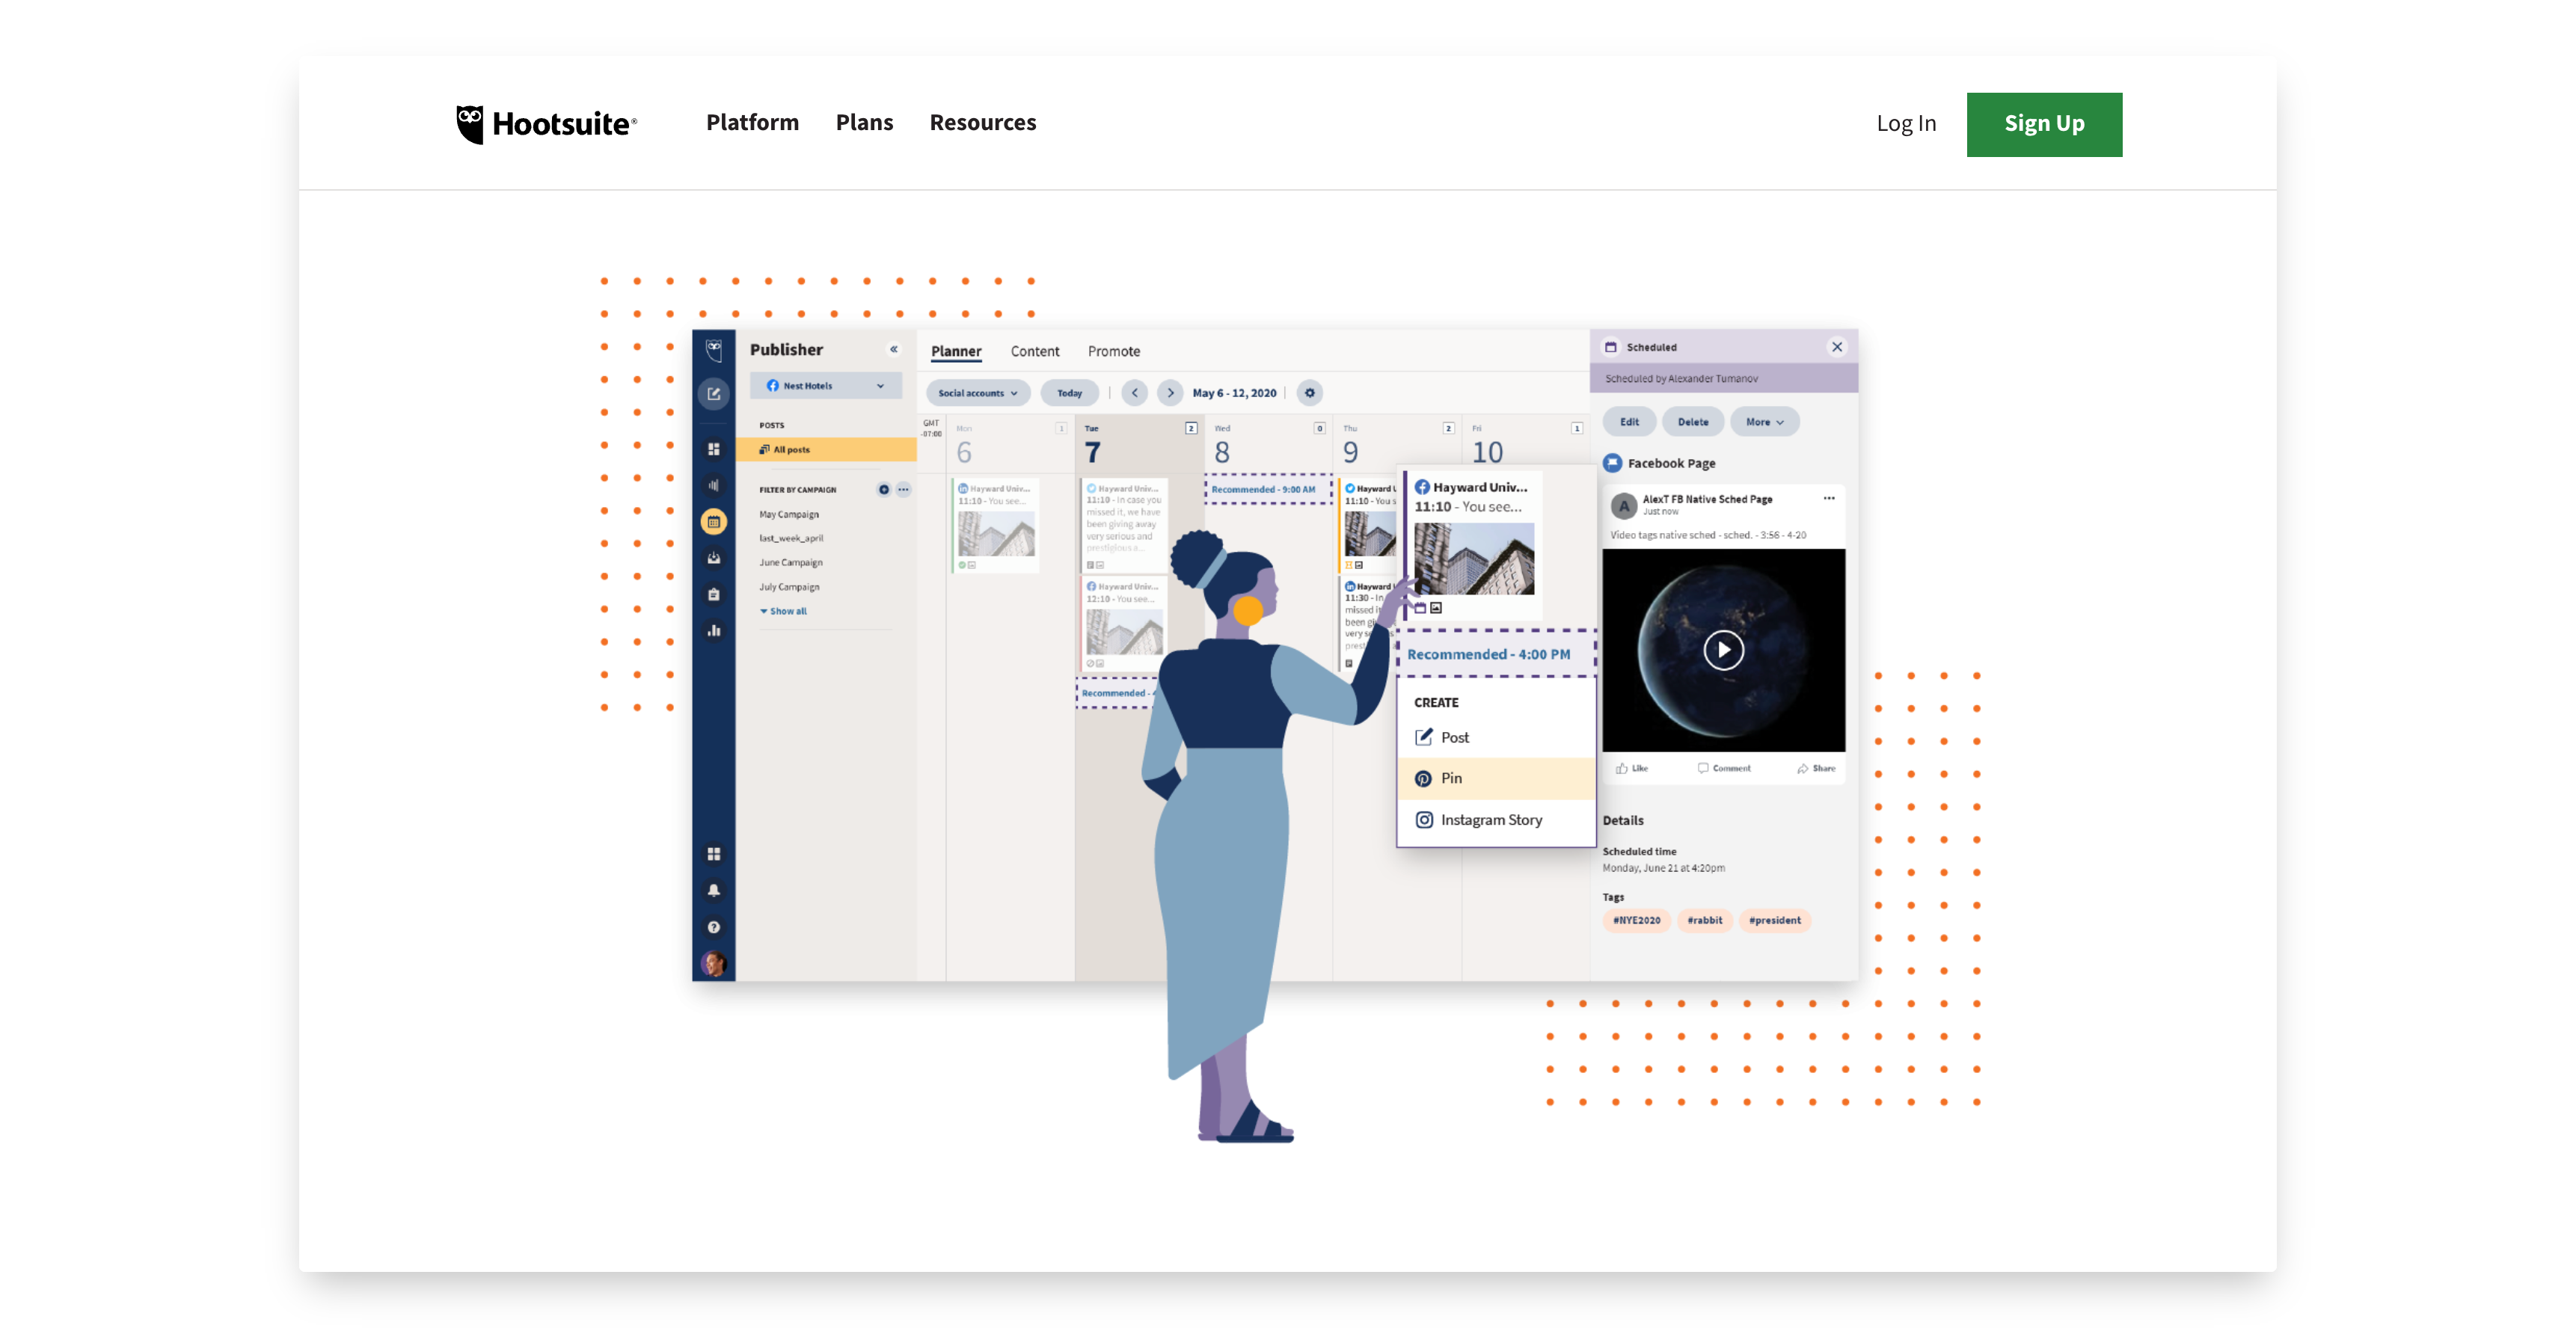Open the Streams icon in sidebar

[x=714, y=449]
